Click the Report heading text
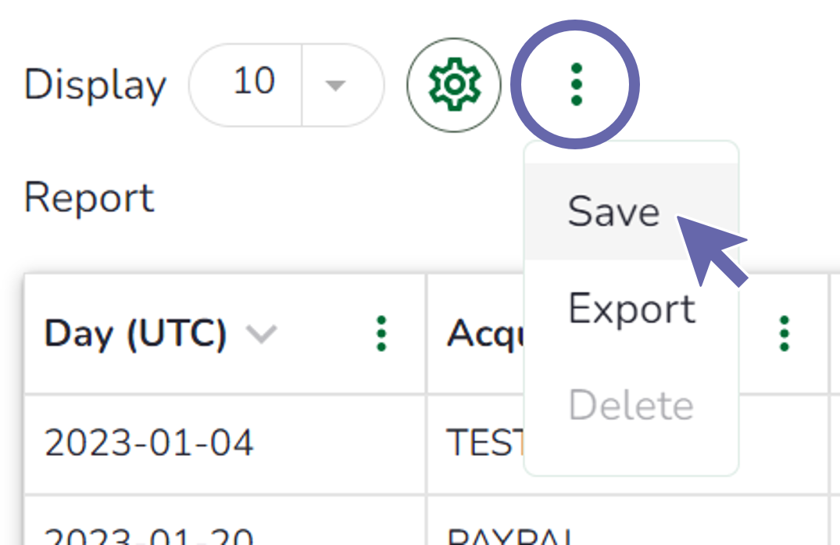The width and height of the screenshot is (840, 545). tap(89, 198)
